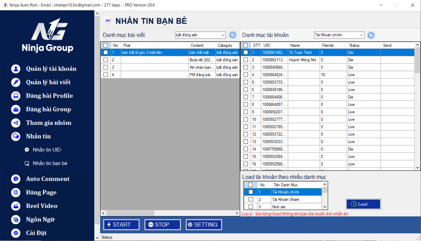
Task: Refresh the Danh mục tài khoản list
Action: [x=371, y=35]
